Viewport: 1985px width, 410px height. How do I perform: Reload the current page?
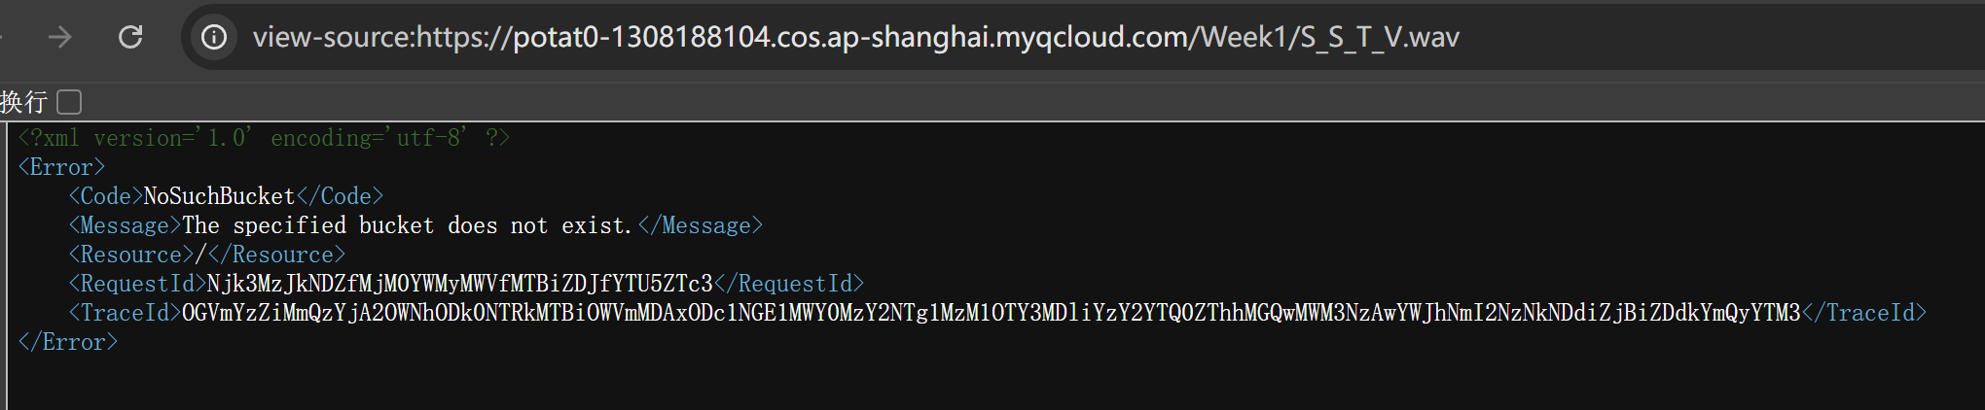coord(130,37)
